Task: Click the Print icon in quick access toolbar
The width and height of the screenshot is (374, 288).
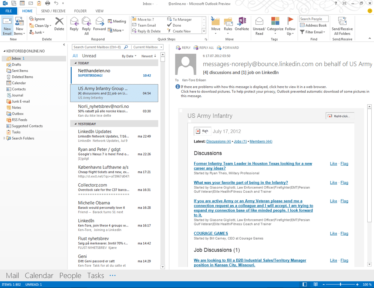Action: coord(48,3)
